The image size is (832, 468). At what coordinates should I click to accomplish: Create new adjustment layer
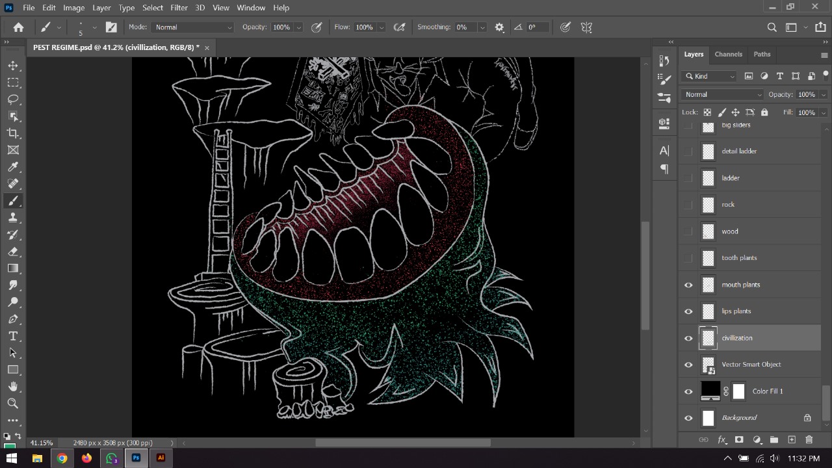[757, 440]
